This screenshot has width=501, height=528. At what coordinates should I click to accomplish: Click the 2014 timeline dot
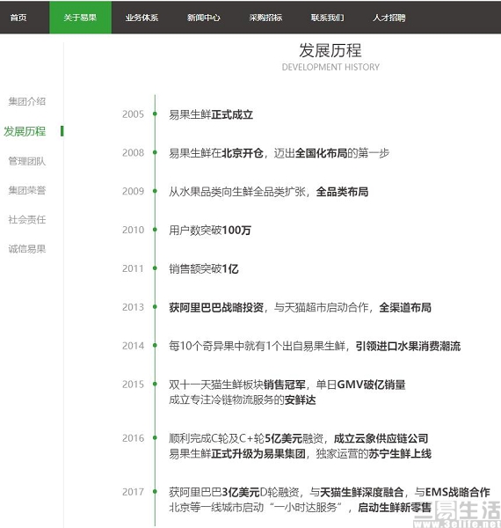155,346
